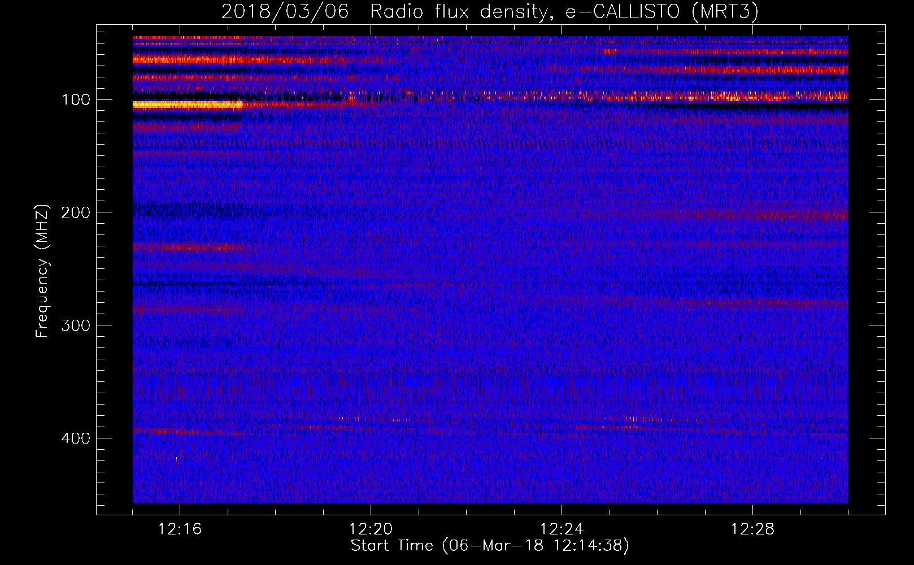Click the 'Start Time (06-Mar-18 12:14:38)' label
The height and width of the screenshot is (565, 914).
click(490, 546)
